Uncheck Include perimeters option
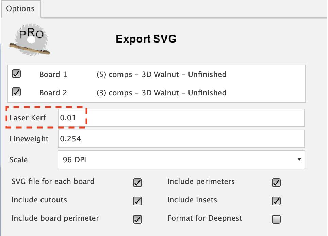The width and height of the screenshot is (328, 236). point(276,183)
